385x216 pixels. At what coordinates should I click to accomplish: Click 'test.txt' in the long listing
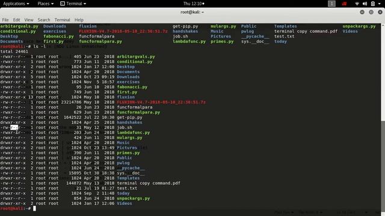pyautogui.click(x=127, y=188)
